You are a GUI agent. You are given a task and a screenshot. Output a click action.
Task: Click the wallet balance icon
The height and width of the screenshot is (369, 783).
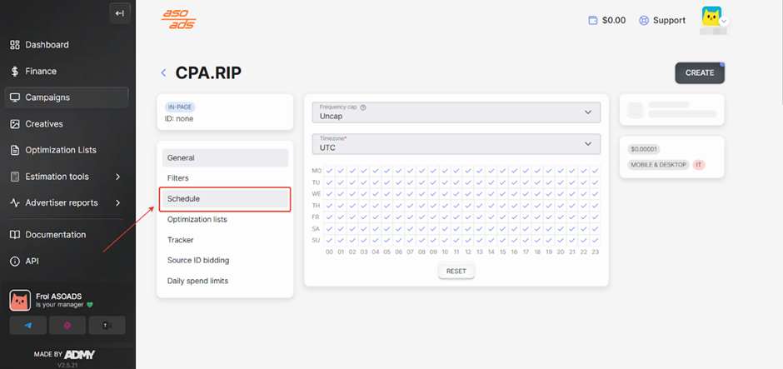593,21
